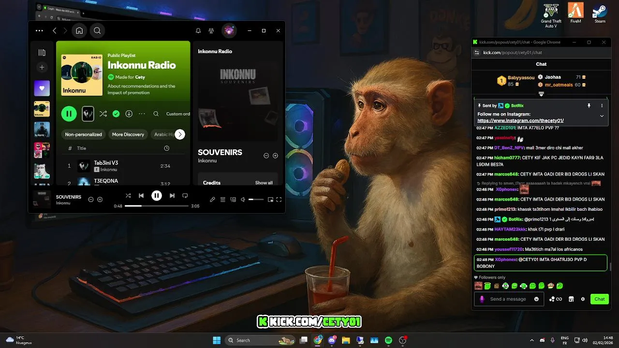Expand the Kick chat leaderboard arrow
The image size is (619, 348).
click(x=541, y=94)
